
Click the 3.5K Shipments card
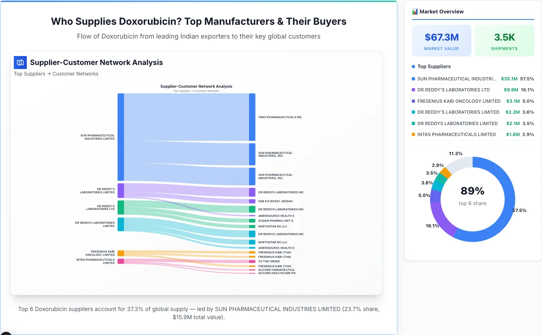[504, 40]
